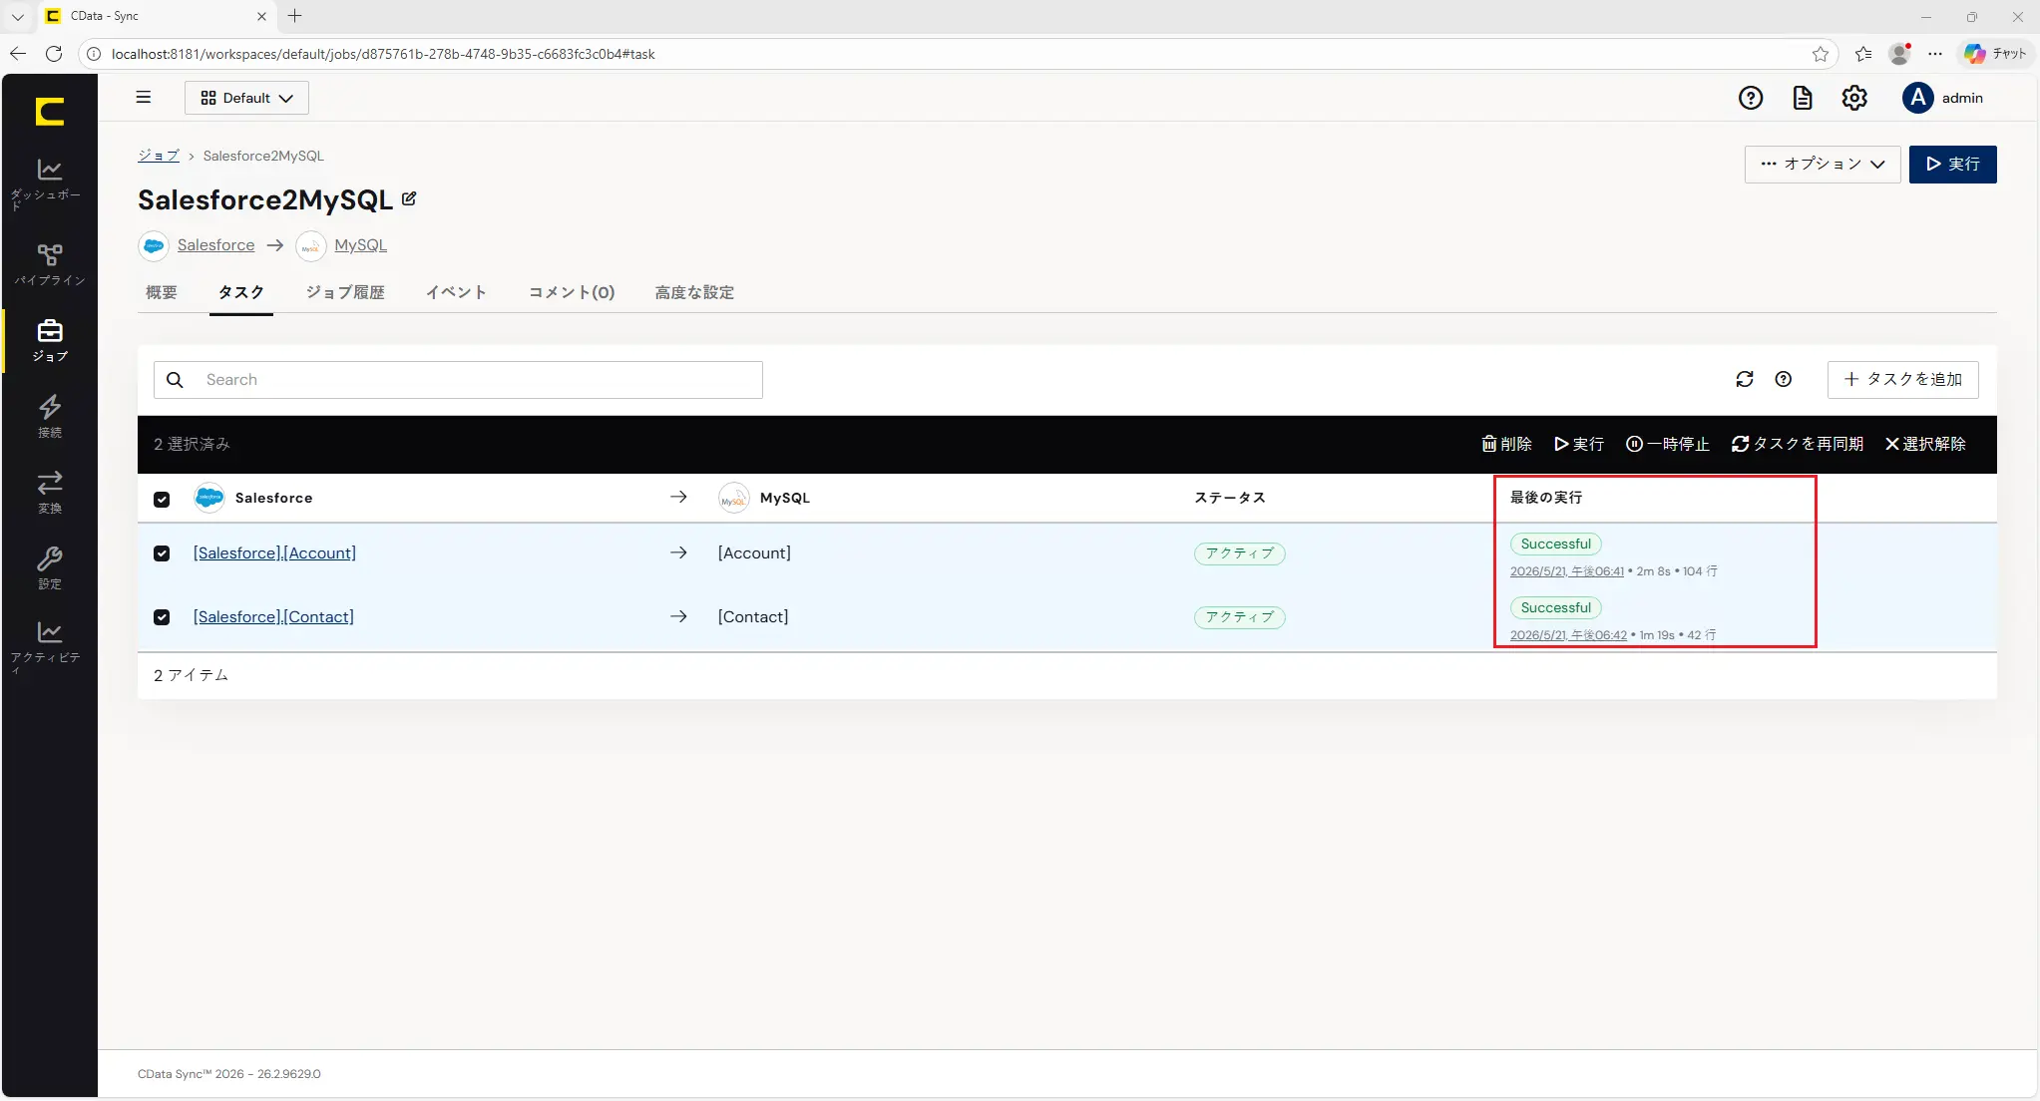Open the task list help icon beside refresh
Screen dimensions: 2040x1101
pyautogui.click(x=1784, y=379)
